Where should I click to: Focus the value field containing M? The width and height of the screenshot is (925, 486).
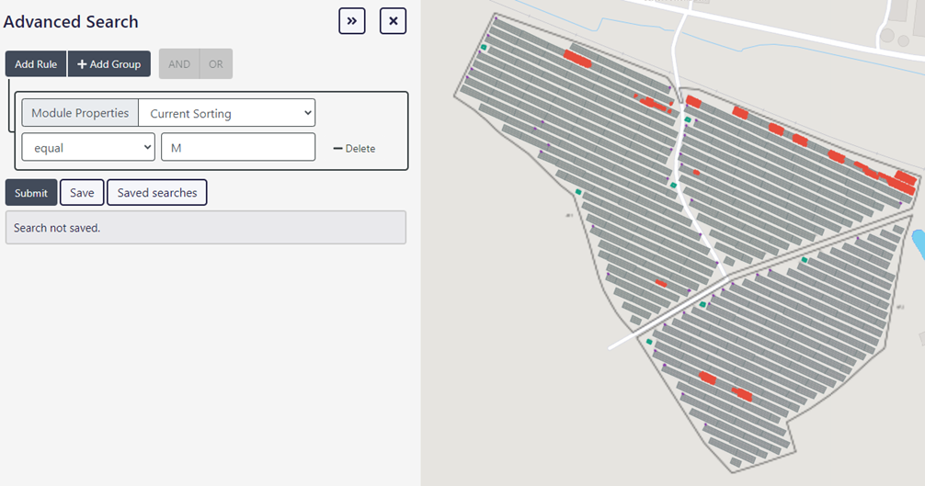pyautogui.click(x=238, y=147)
